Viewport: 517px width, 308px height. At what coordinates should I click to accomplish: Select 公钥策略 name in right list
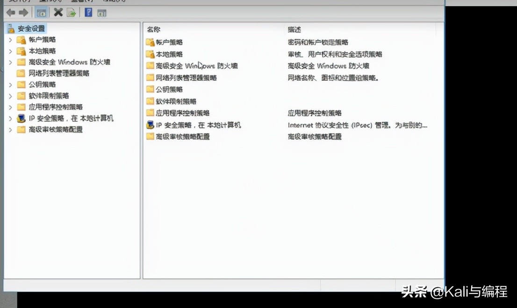tap(169, 89)
